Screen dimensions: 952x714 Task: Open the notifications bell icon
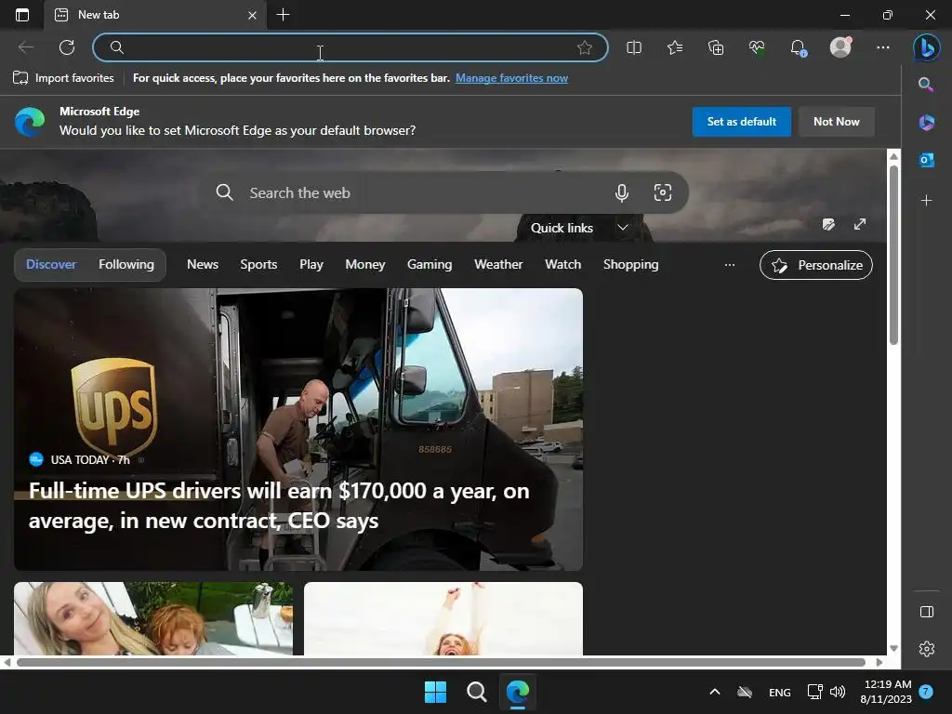click(x=799, y=47)
